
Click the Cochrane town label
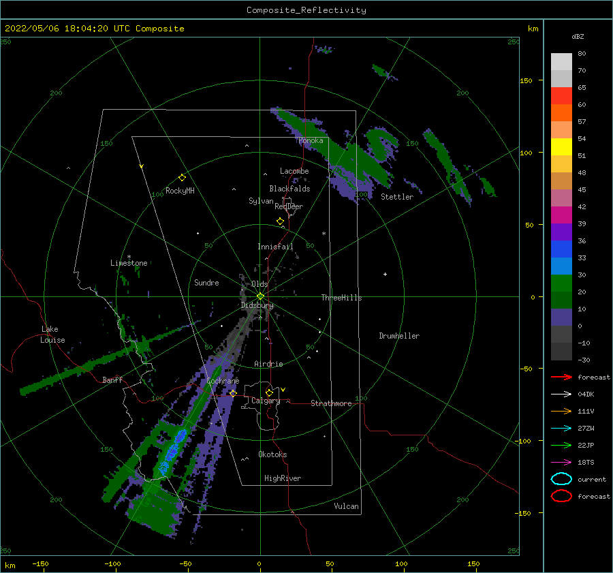223,381
